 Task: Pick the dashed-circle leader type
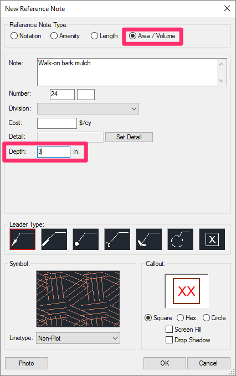click(180, 239)
